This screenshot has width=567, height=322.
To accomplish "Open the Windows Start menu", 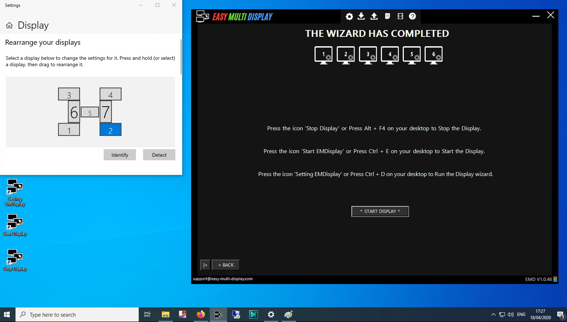I will [x=6, y=314].
